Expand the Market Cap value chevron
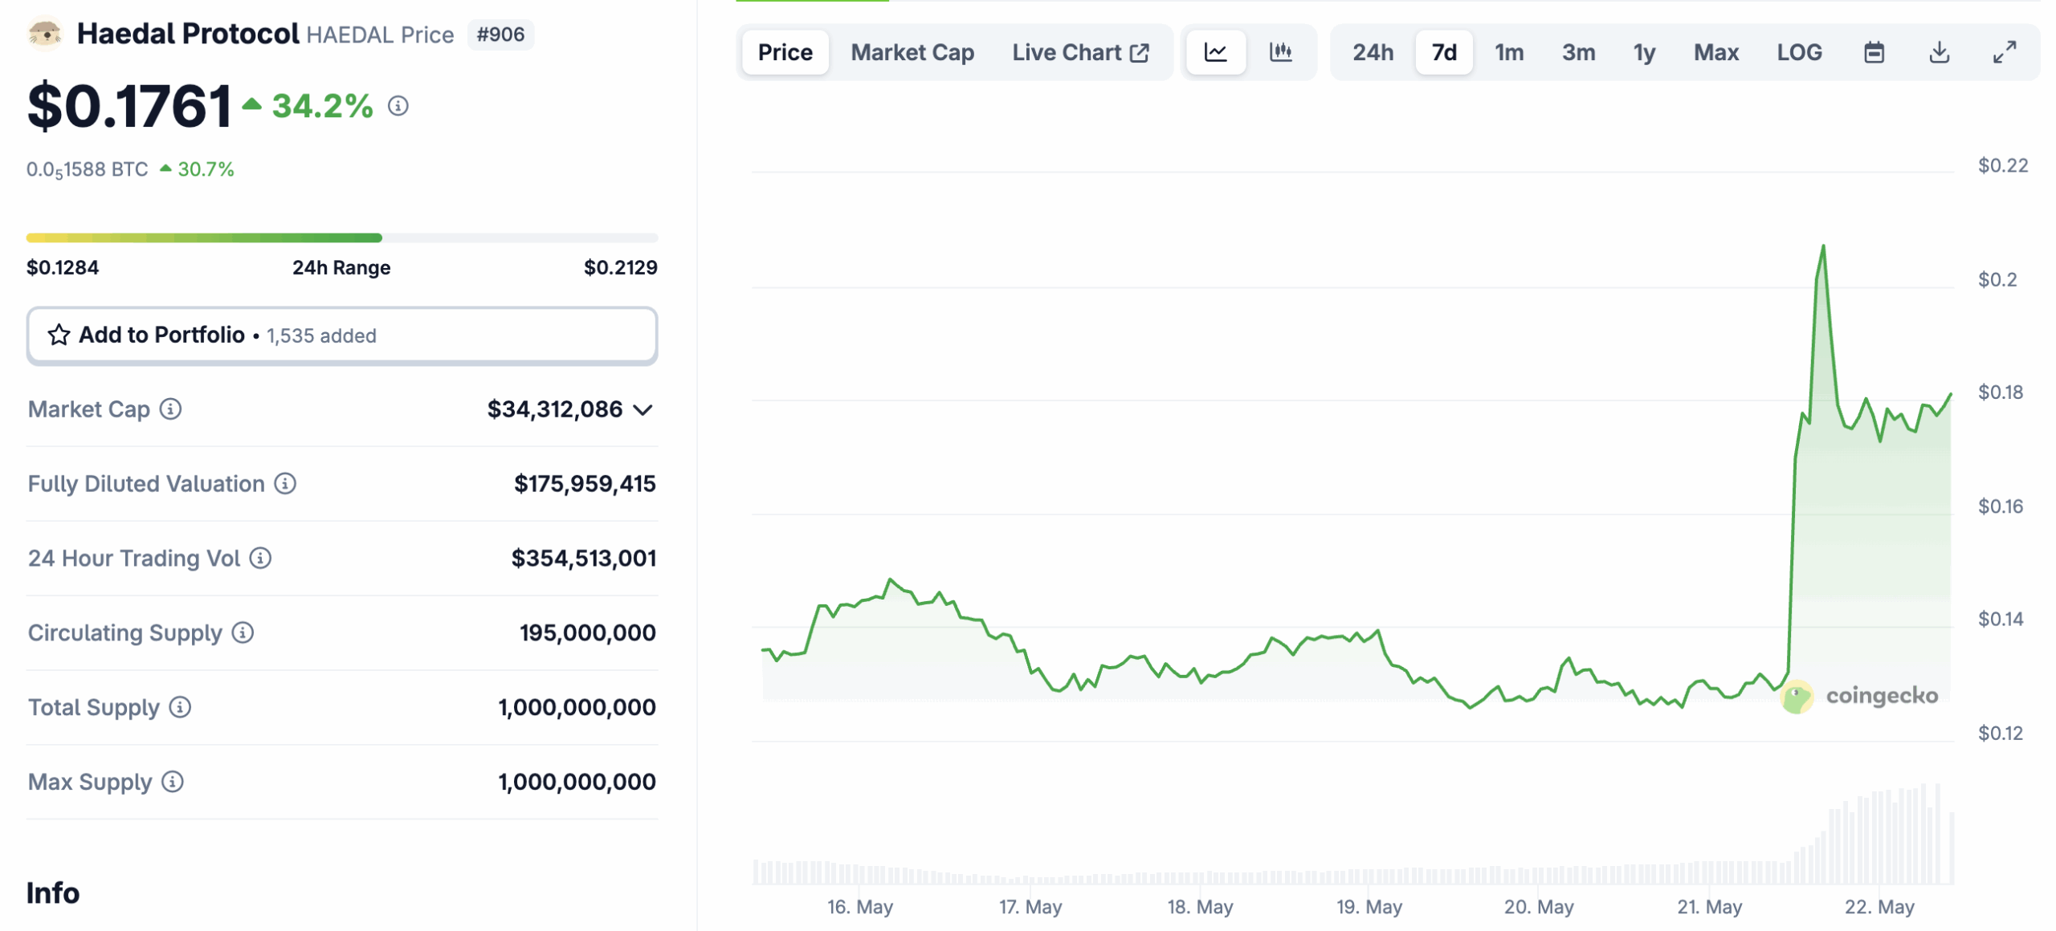The image size is (2056, 931). pyautogui.click(x=642, y=411)
